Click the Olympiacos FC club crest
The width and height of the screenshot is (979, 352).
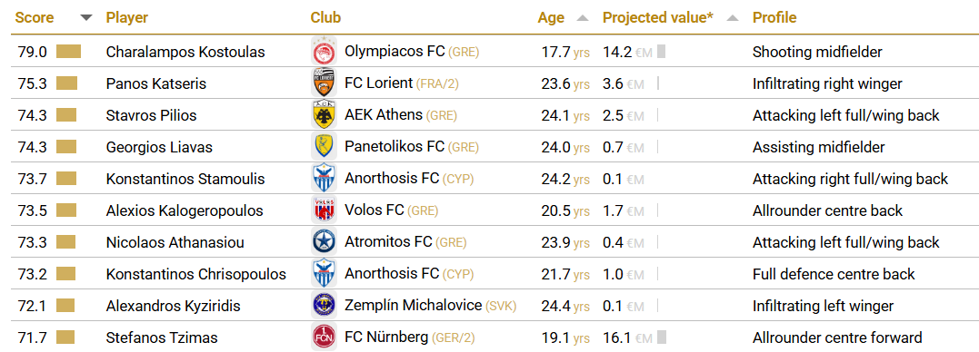324,52
